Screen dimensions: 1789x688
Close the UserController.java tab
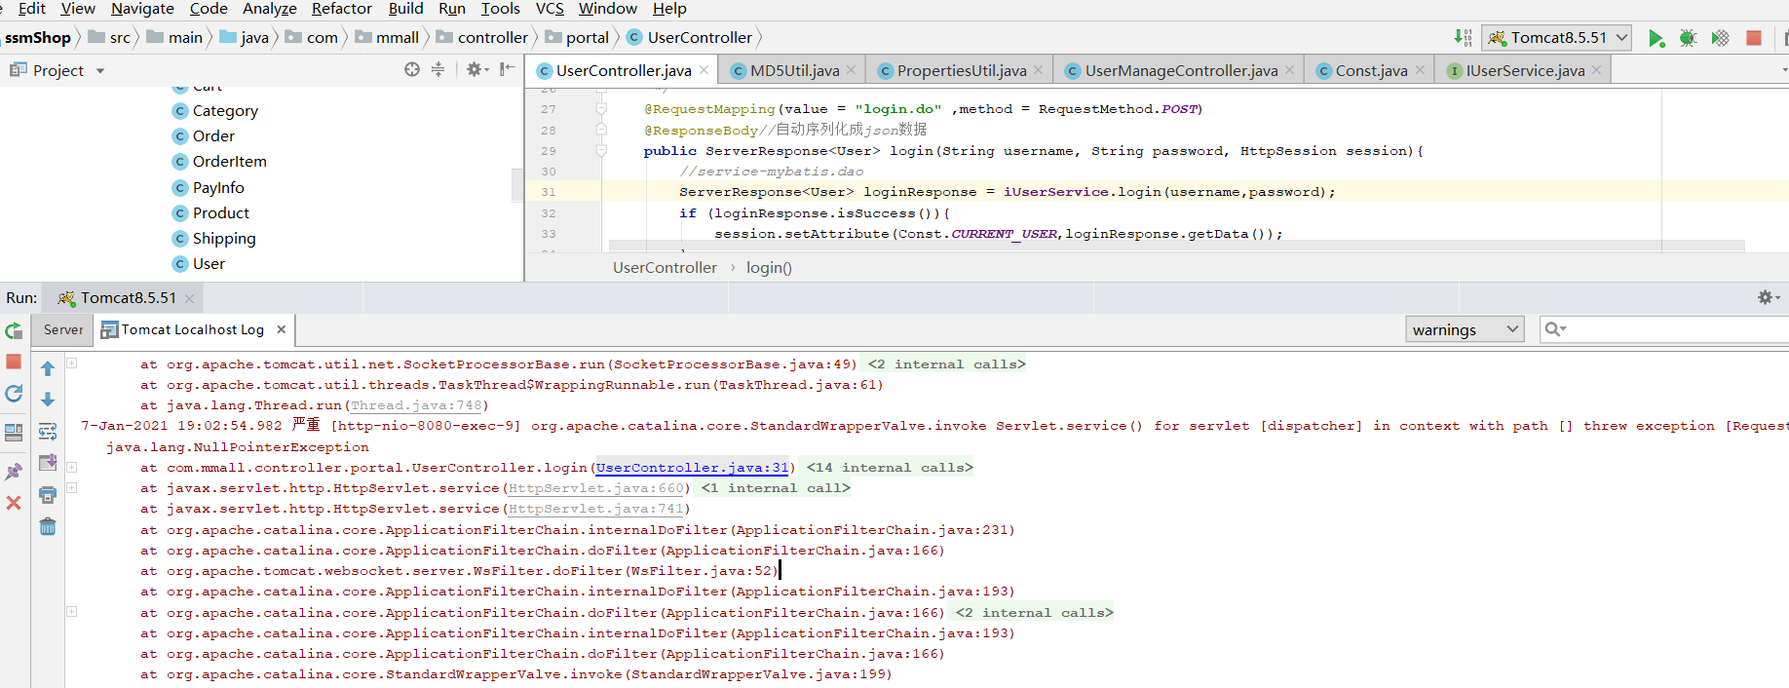pyautogui.click(x=703, y=70)
